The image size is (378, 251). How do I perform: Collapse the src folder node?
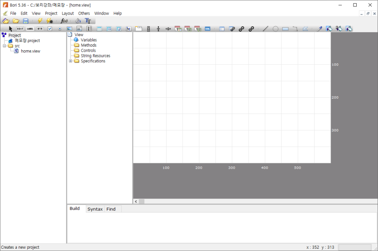(x=5, y=46)
